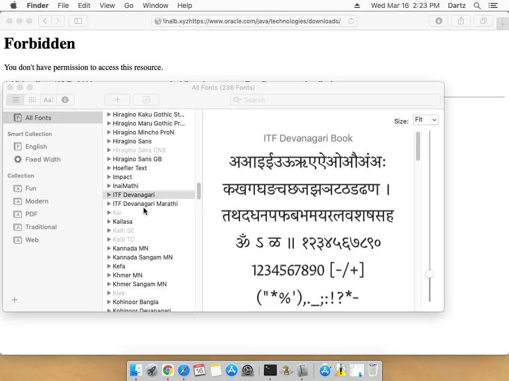Open Terminal from the dock

pos(270,370)
